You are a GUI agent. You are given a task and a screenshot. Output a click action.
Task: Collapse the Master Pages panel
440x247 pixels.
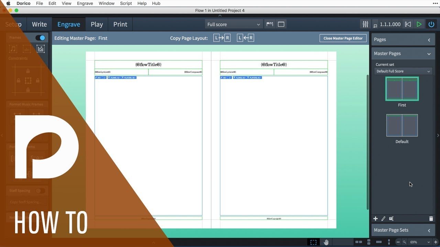(x=403, y=54)
